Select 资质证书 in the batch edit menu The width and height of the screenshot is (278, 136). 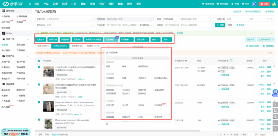[x=142, y=78]
